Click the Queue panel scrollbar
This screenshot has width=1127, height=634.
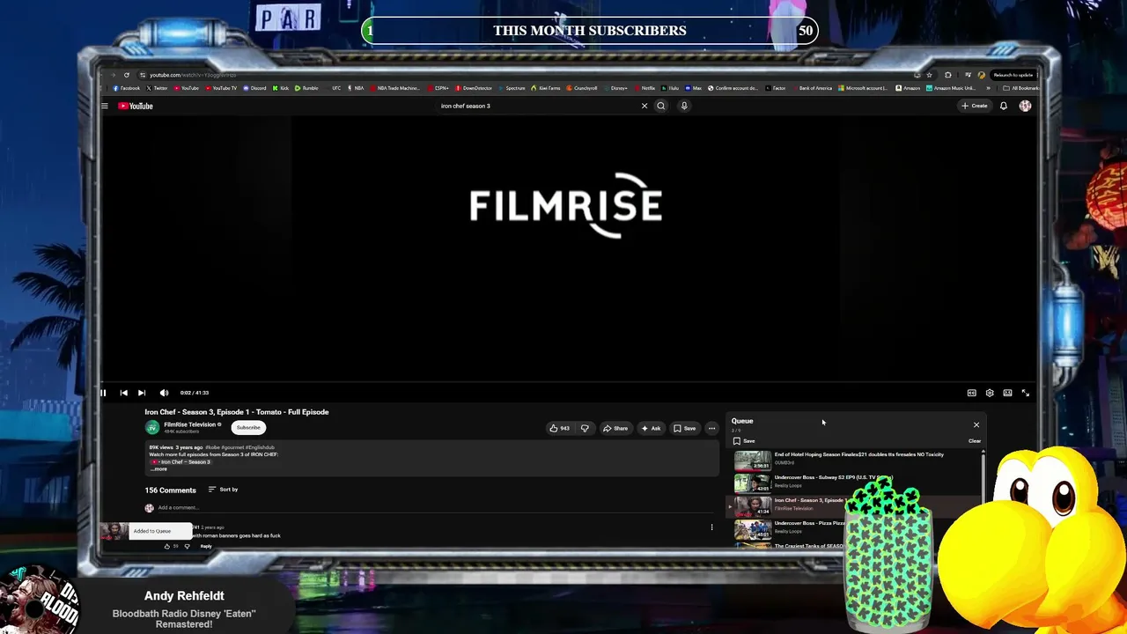click(983, 480)
